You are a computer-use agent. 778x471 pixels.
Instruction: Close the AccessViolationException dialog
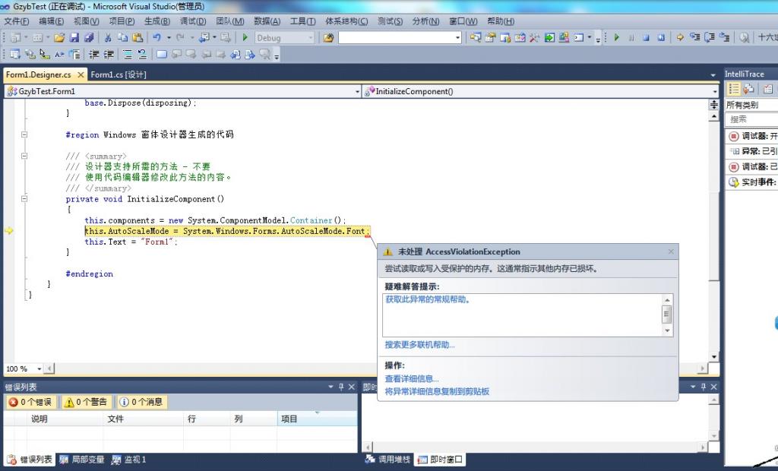tap(671, 251)
